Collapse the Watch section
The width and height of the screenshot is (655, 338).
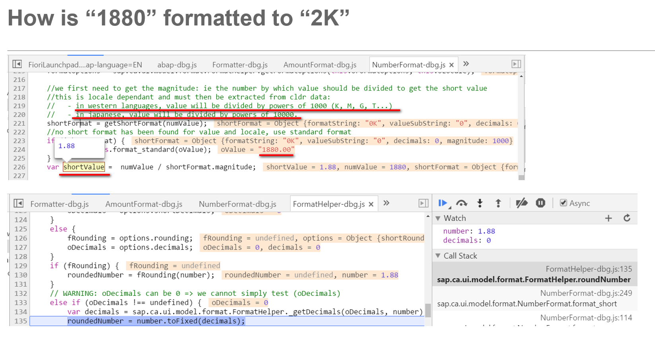pos(438,218)
